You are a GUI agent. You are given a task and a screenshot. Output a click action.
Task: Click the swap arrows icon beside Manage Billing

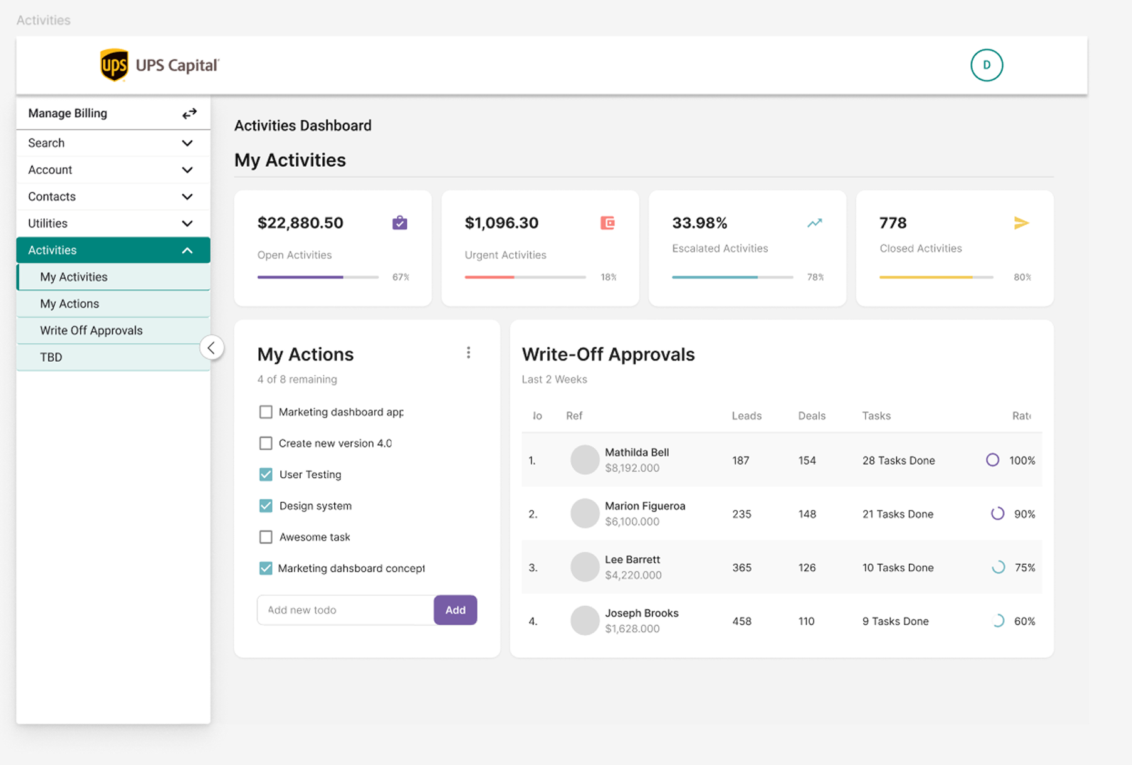pyautogui.click(x=189, y=113)
